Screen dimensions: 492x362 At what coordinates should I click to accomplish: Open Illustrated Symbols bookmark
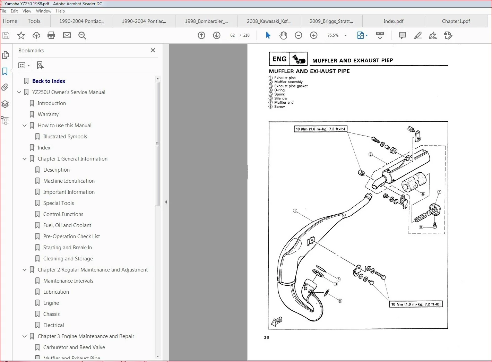point(65,137)
